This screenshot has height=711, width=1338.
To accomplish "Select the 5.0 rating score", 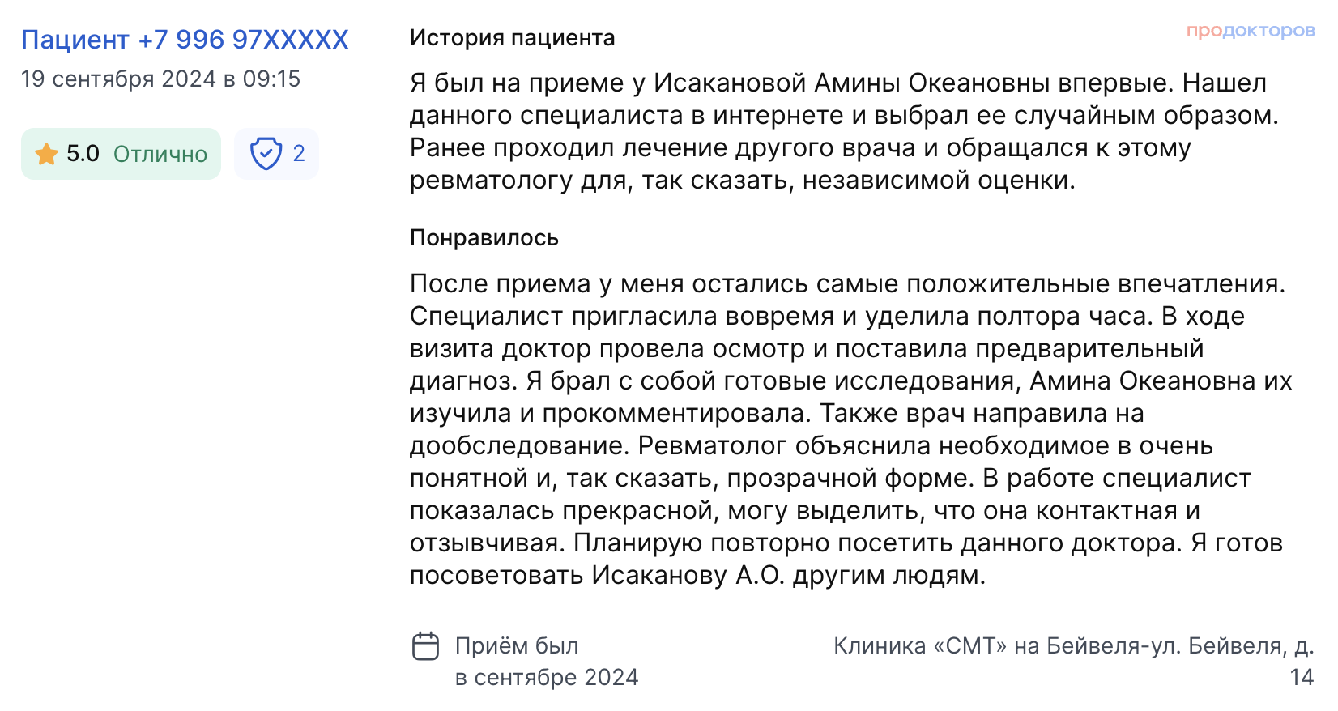I will pyautogui.click(x=83, y=154).
